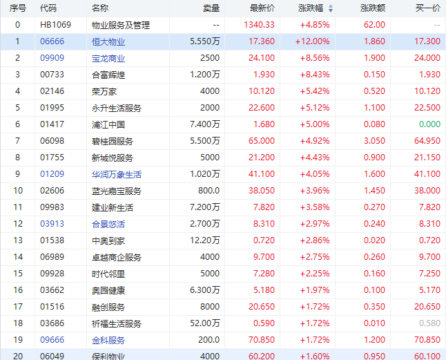The width and height of the screenshot is (446, 360).
Task: Select the 融创服务 row name
Action: coord(108,307)
